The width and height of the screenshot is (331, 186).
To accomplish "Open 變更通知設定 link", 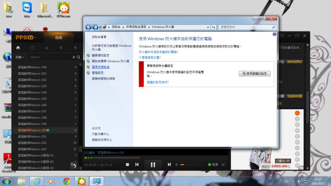I will coord(101,55).
